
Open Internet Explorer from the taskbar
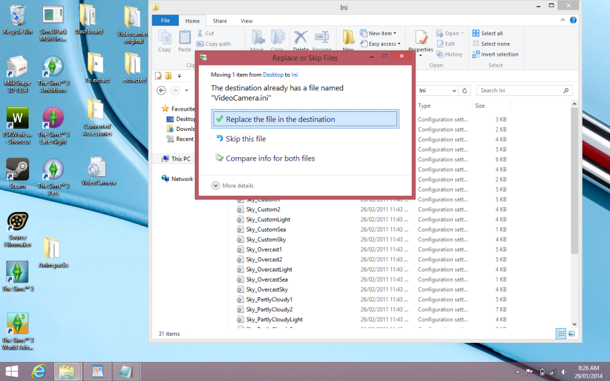(39, 372)
